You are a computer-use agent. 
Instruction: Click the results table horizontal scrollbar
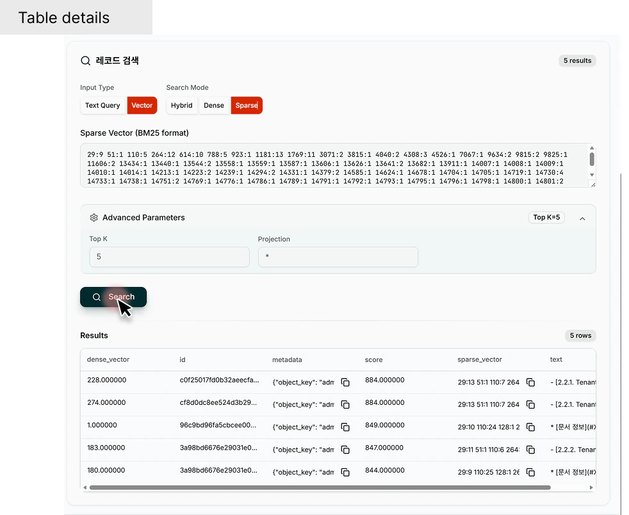pos(320,487)
